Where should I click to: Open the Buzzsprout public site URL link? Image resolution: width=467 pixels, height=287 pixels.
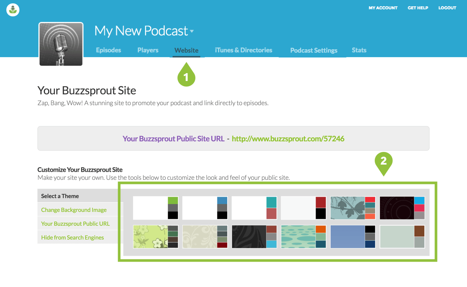288,139
